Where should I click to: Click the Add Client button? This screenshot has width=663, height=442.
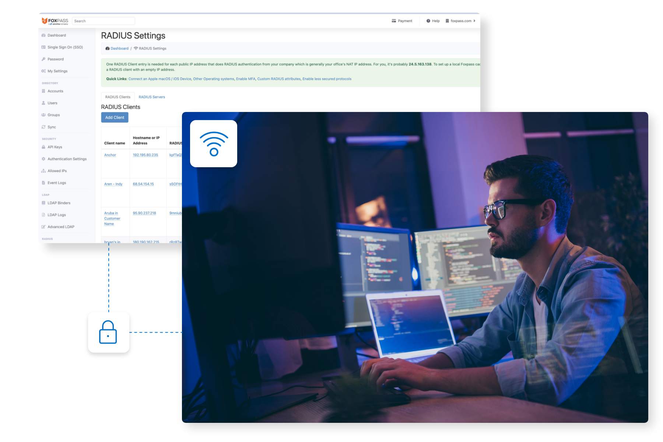click(115, 117)
